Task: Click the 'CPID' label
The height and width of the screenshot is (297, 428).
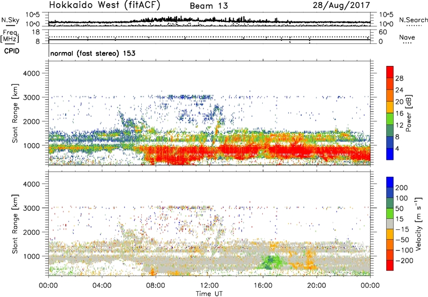Action: coord(12,51)
